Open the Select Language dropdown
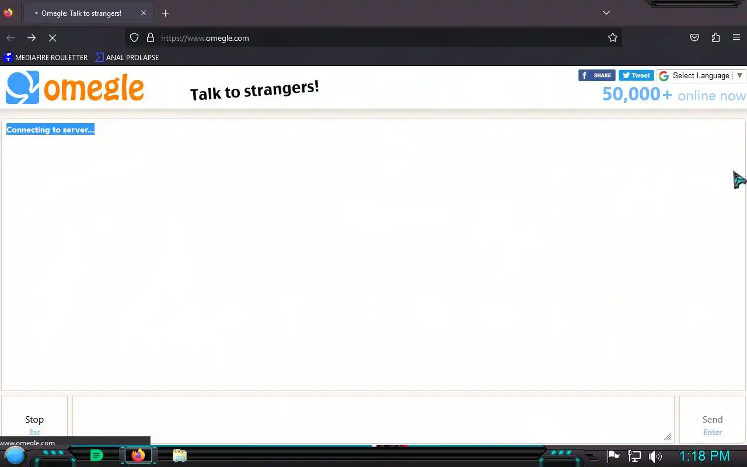Image resolution: width=747 pixels, height=467 pixels. (x=701, y=76)
